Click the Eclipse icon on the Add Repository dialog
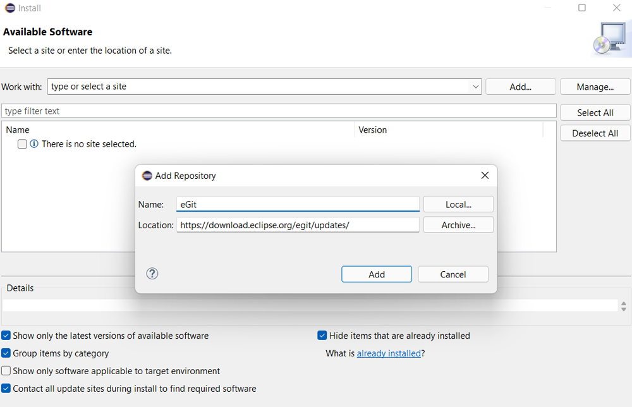The height and width of the screenshot is (407, 632). (147, 175)
